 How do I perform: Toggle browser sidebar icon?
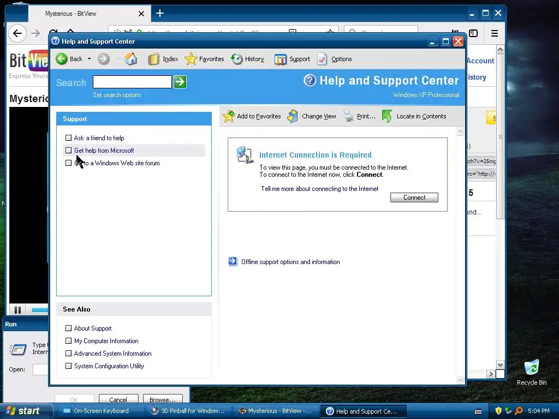click(x=473, y=33)
